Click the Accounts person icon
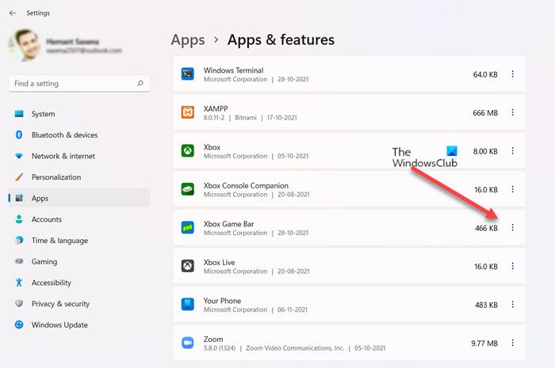 19,219
